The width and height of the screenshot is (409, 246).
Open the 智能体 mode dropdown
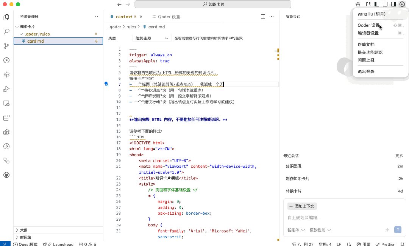click(296, 230)
